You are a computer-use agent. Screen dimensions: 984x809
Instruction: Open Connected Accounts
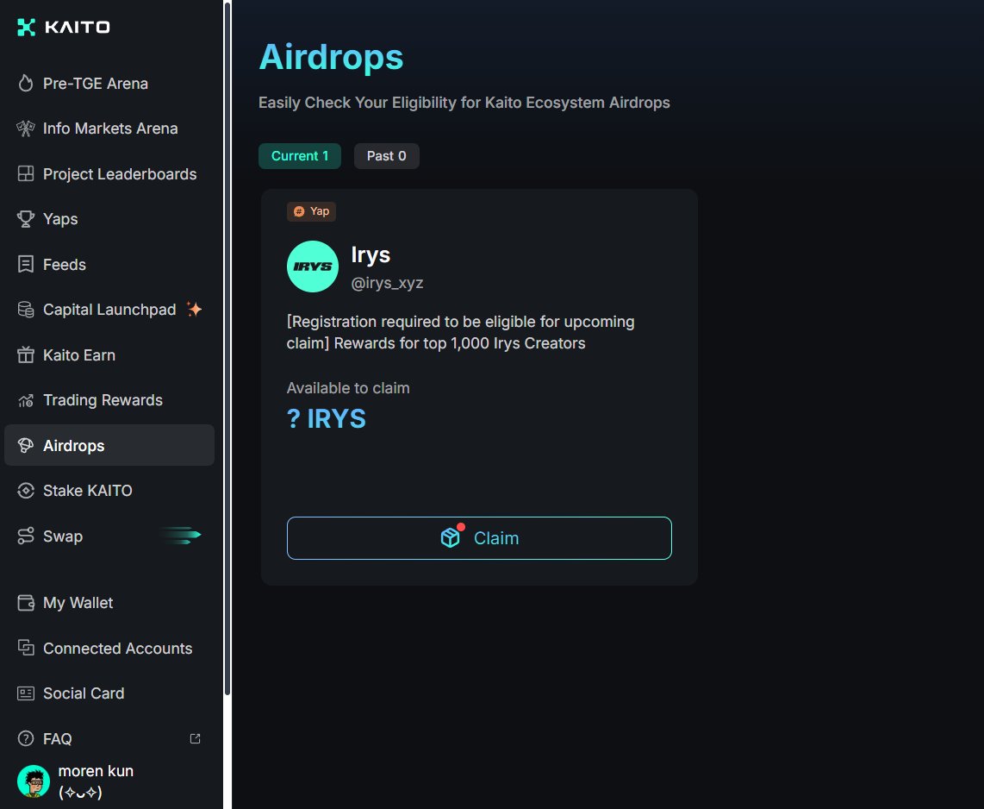109,649
